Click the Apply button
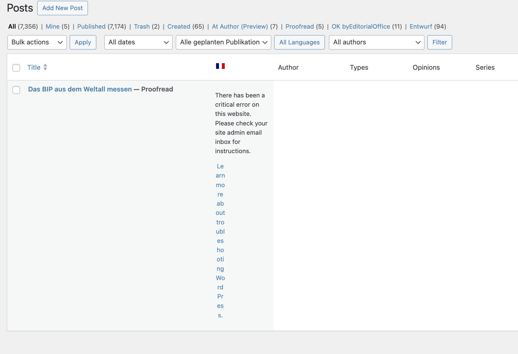This screenshot has height=354, width=518. tap(83, 42)
